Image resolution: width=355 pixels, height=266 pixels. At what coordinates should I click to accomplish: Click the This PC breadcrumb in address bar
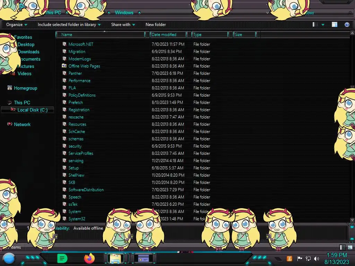coord(53,13)
